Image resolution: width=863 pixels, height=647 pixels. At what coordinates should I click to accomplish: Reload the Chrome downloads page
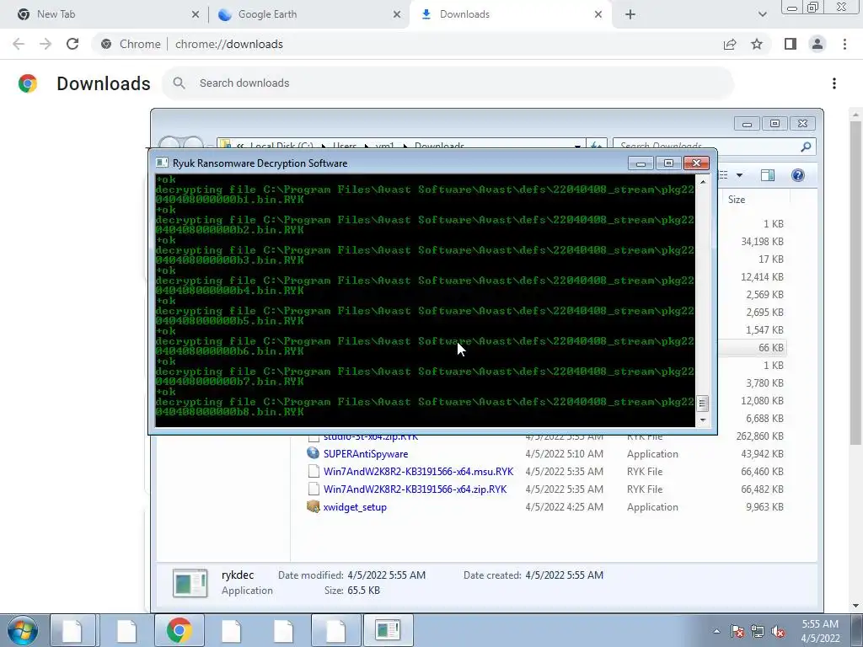click(x=72, y=44)
